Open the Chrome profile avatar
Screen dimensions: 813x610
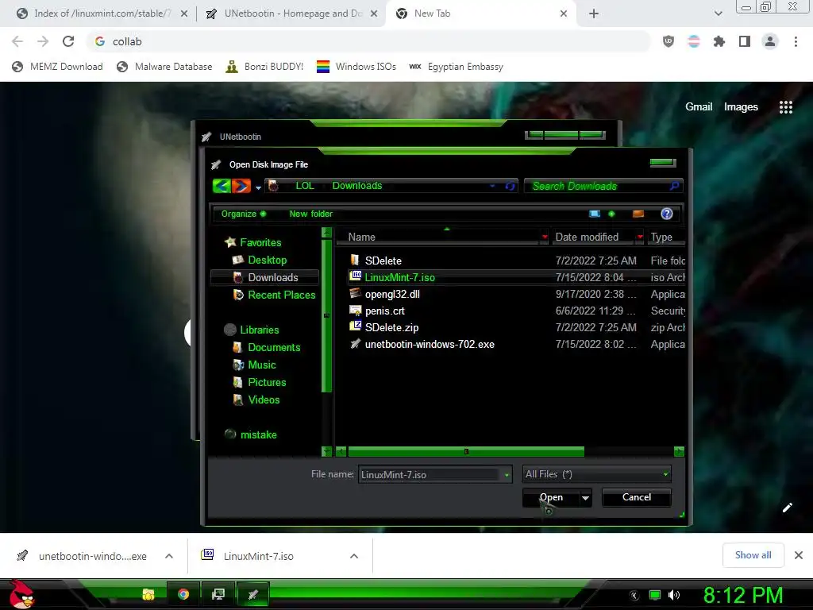coord(770,41)
